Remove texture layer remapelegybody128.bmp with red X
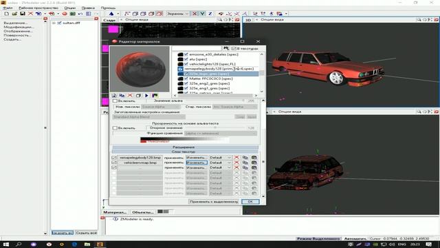Viewport: 440px width, 248px height. point(236,158)
